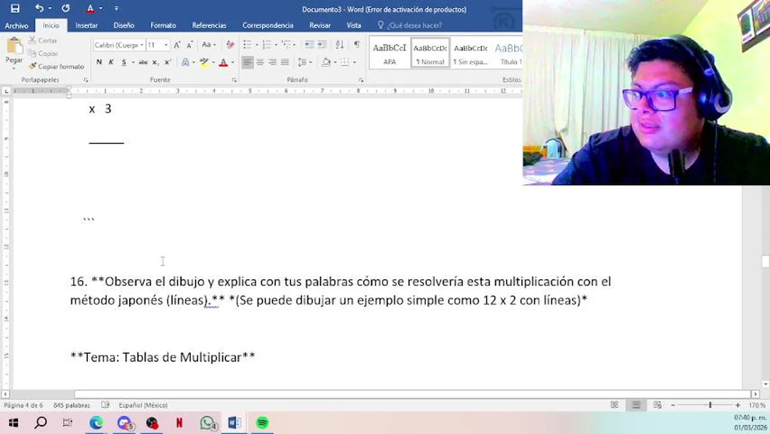Open the font name combo box

click(x=119, y=45)
